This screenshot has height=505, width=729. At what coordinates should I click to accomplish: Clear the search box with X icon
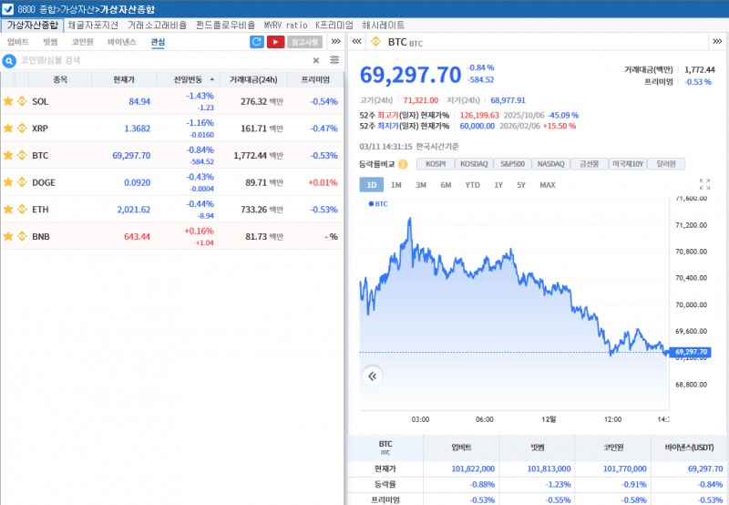coord(316,60)
